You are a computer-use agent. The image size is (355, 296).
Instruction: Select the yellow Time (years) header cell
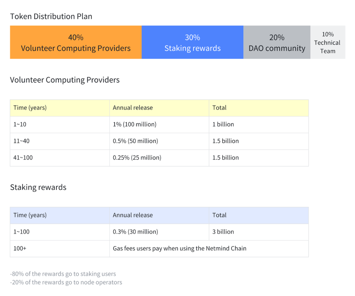point(60,108)
